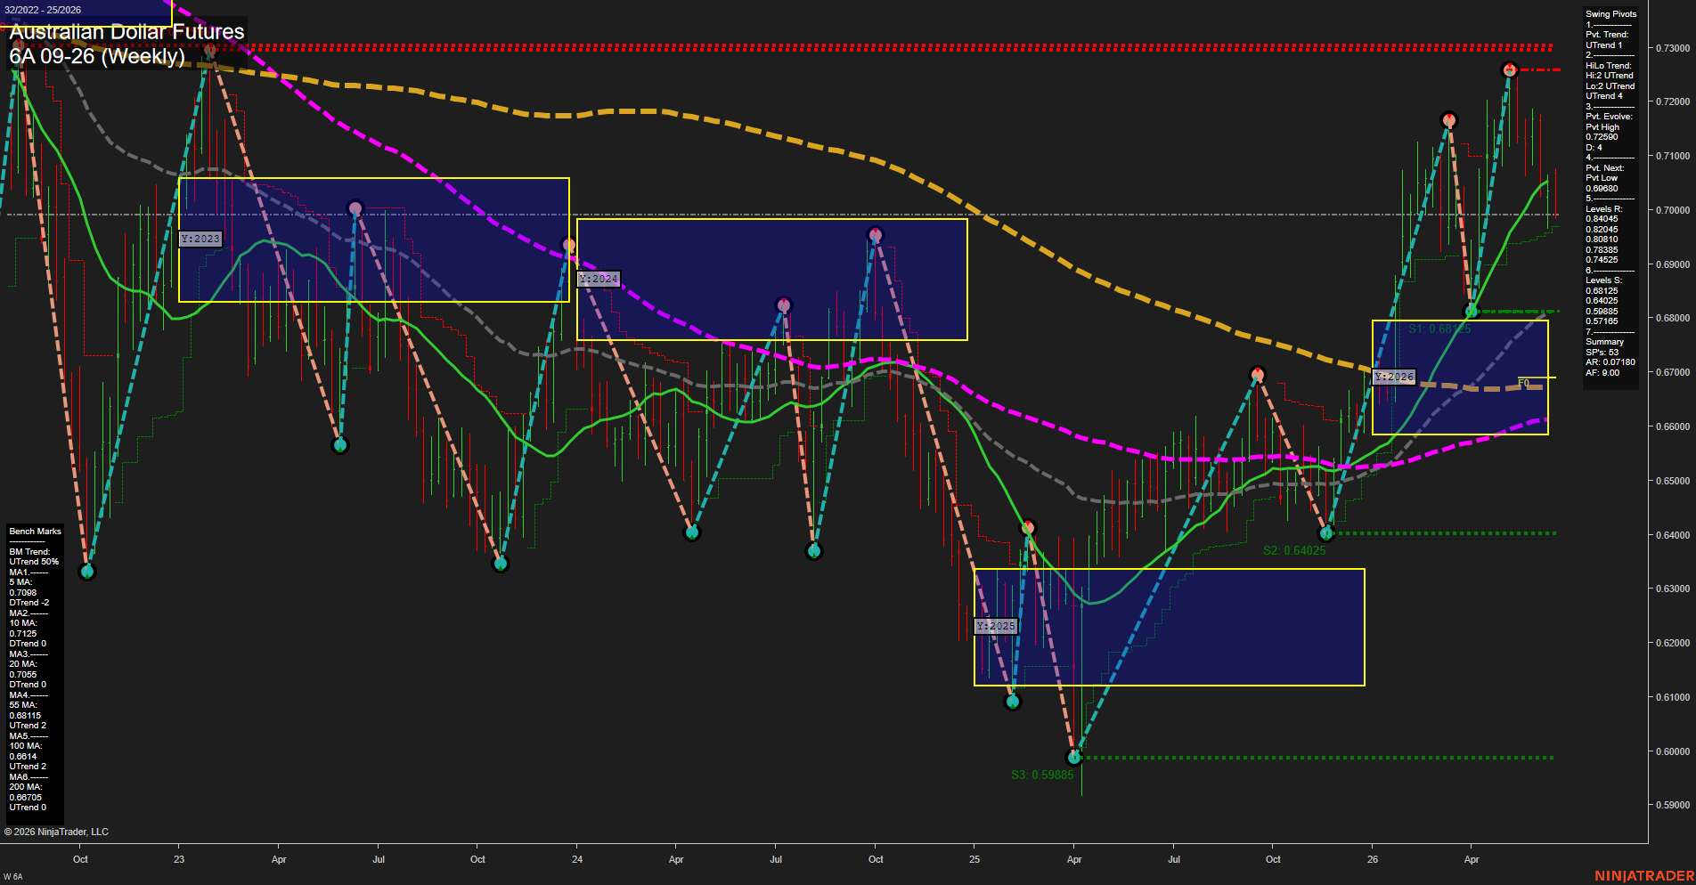Screen dimensions: 1696x885
Task: Click the 6A 09-26 (Weekly) instrument label
Action: tap(97, 56)
